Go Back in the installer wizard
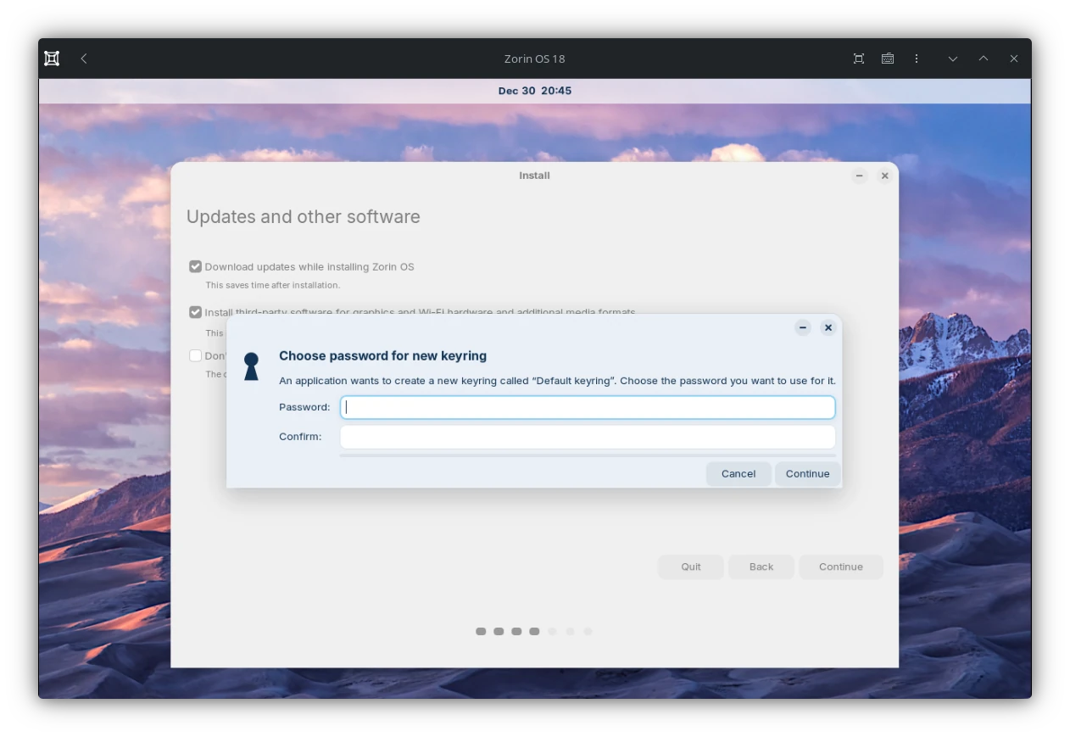The image size is (1070, 737). click(761, 567)
